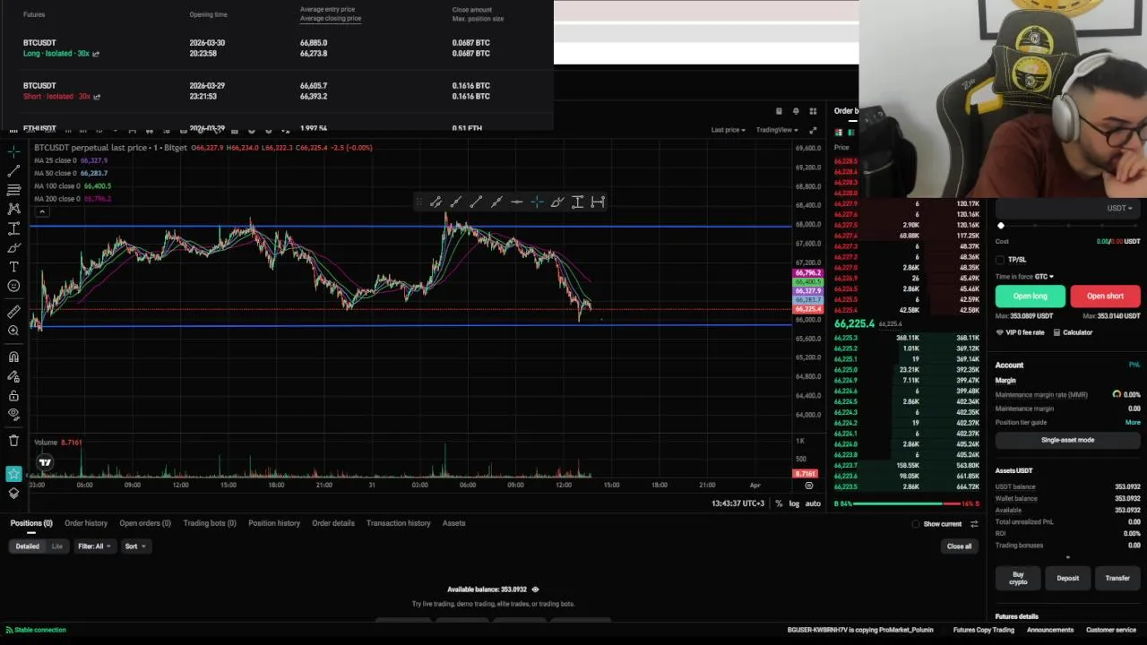Enable the Show current checkbox
Image resolution: width=1147 pixels, height=645 pixels.
click(x=916, y=524)
